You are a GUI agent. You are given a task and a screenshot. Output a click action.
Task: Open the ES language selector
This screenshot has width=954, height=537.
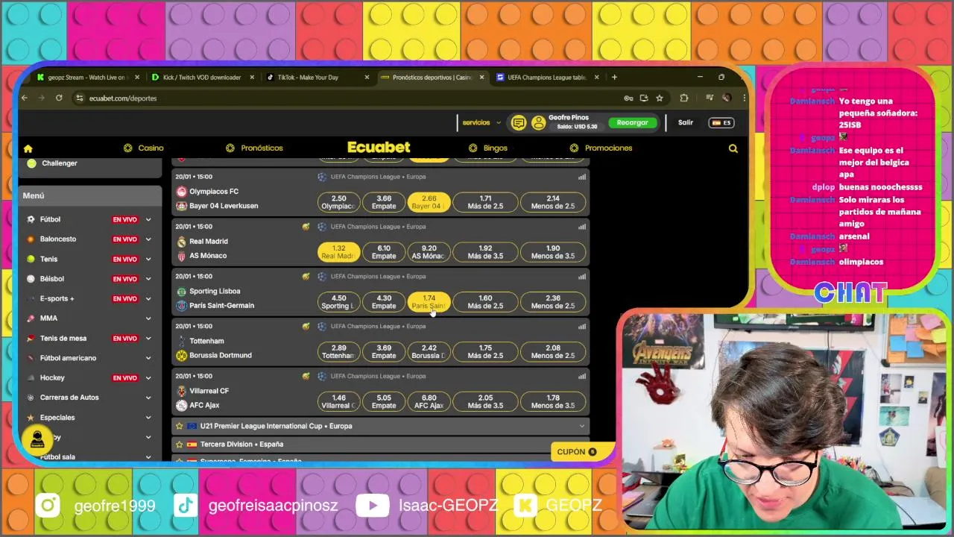(721, 123)
